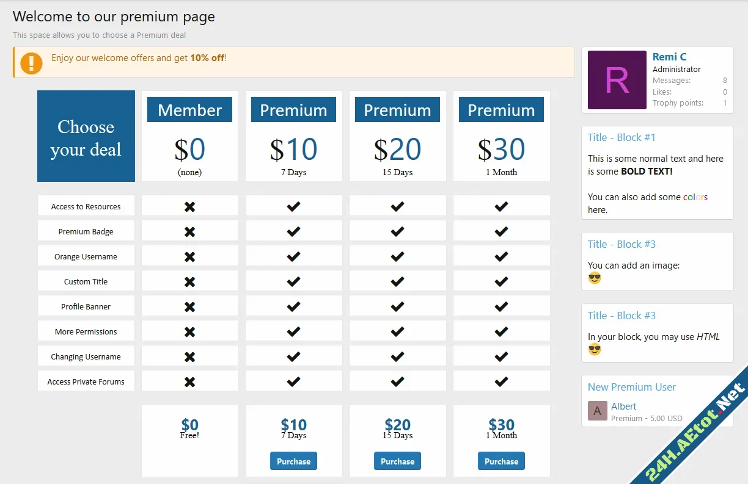Image resolution: width=748 pixels, height=484 pixels.
Task: Click the checkmark for Access Private Forums under $30
Action: pos(501,381)
